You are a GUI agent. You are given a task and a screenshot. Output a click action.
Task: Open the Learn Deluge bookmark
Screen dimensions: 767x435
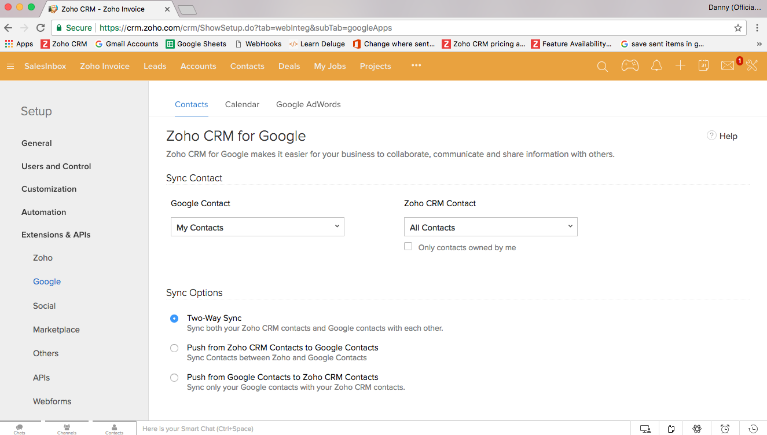(x=317, y=44)
